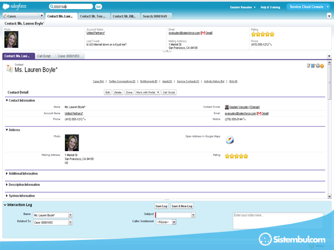Open the Twitter Conversations related list link
The height and width of the screenshot is (250, 334).
122,81
